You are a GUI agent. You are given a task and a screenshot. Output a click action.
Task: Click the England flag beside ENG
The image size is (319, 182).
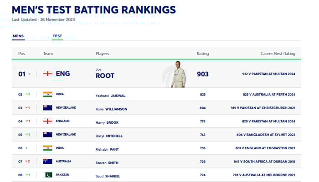tap(47, 73)
